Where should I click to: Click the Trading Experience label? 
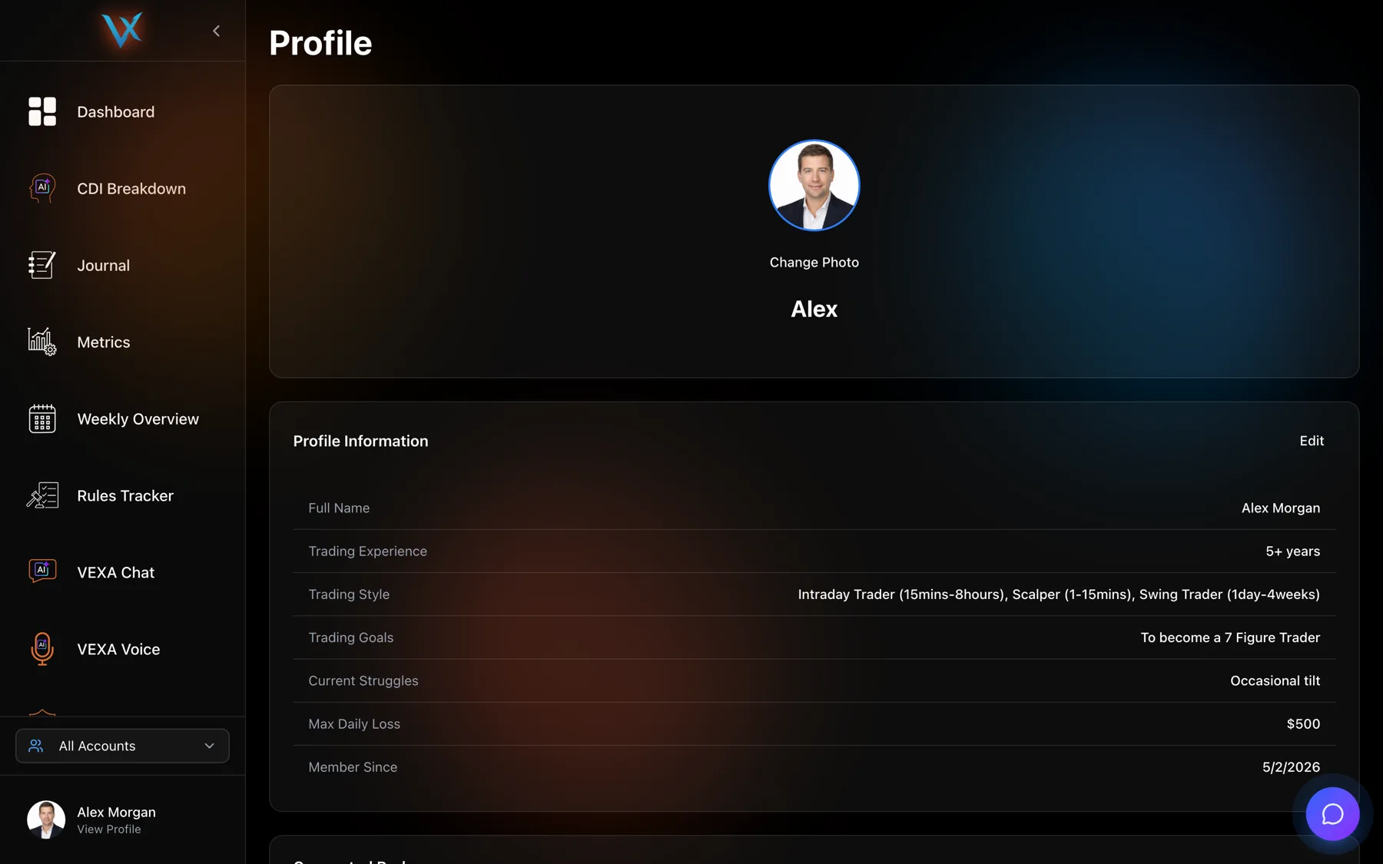[x=367, y=551]
